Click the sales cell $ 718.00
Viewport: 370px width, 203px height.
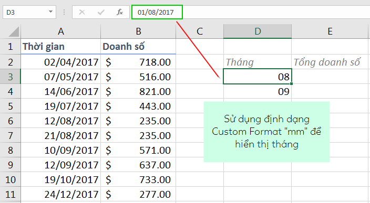coord(138,62)
